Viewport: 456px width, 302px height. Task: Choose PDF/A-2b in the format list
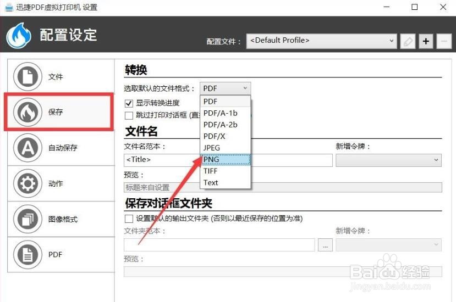pos(226,125)
